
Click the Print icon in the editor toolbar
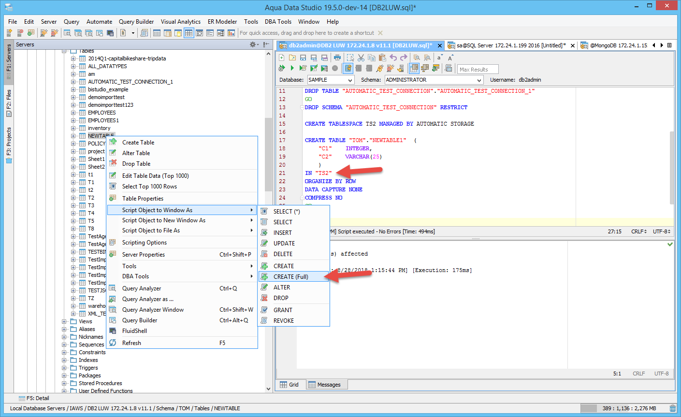click(337, 58)
